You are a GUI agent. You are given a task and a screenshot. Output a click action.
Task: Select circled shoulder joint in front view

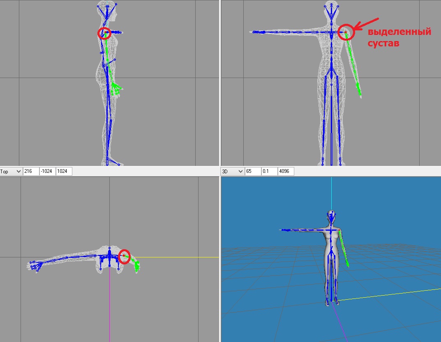coord(346,32)
